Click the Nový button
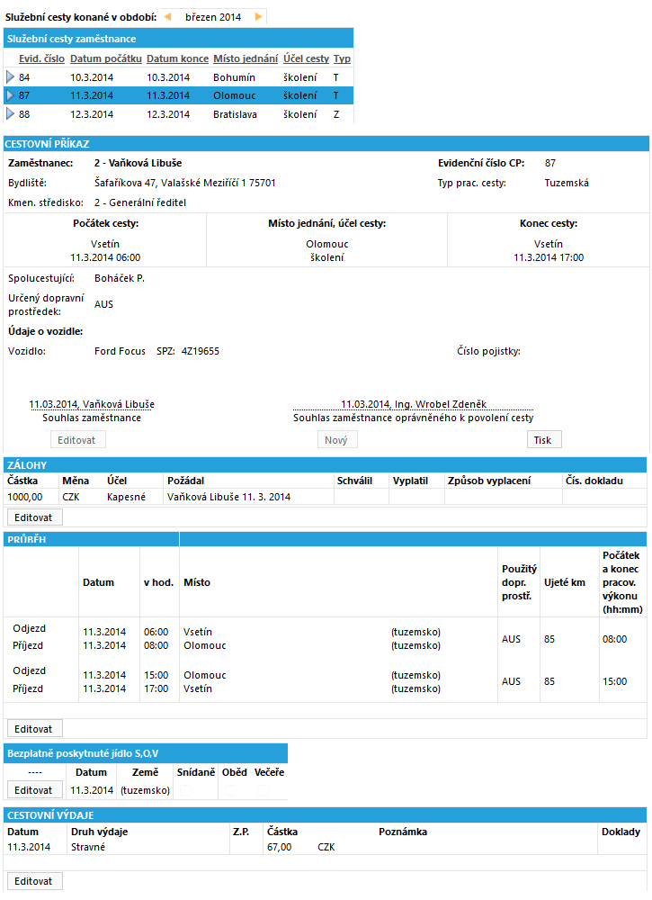Image resolution: width=652 pixels, height=900 pixels. [x=337, y=440]
